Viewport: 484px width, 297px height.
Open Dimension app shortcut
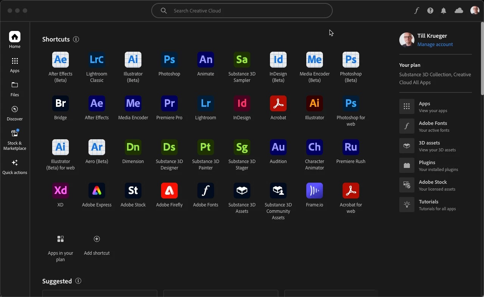point(133,147)
